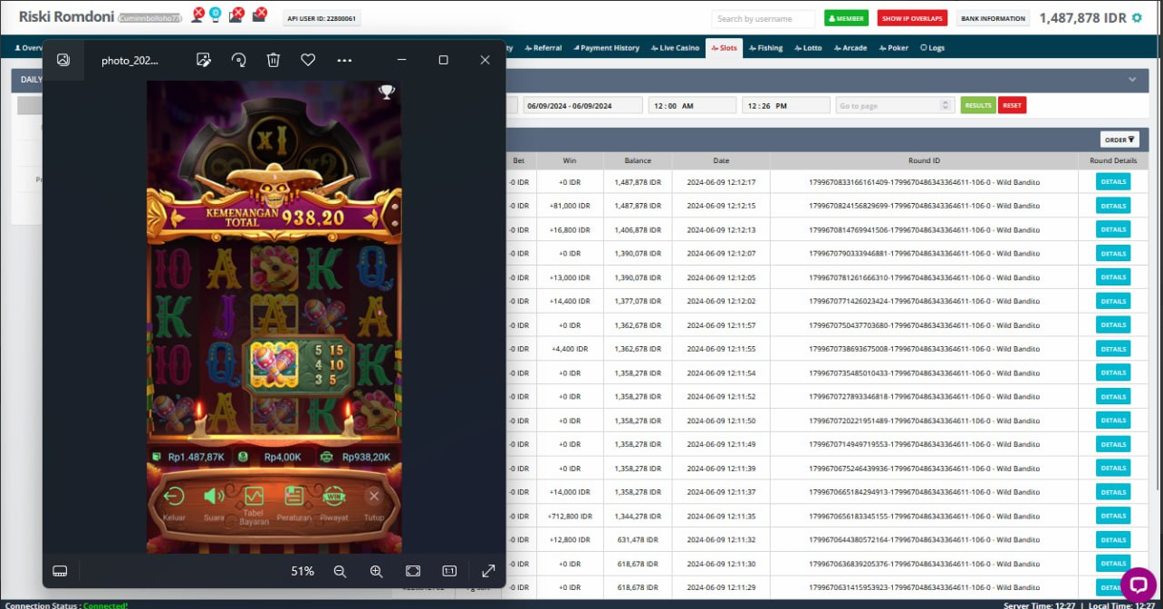Click the +712,800 IDR win cell

571,516
